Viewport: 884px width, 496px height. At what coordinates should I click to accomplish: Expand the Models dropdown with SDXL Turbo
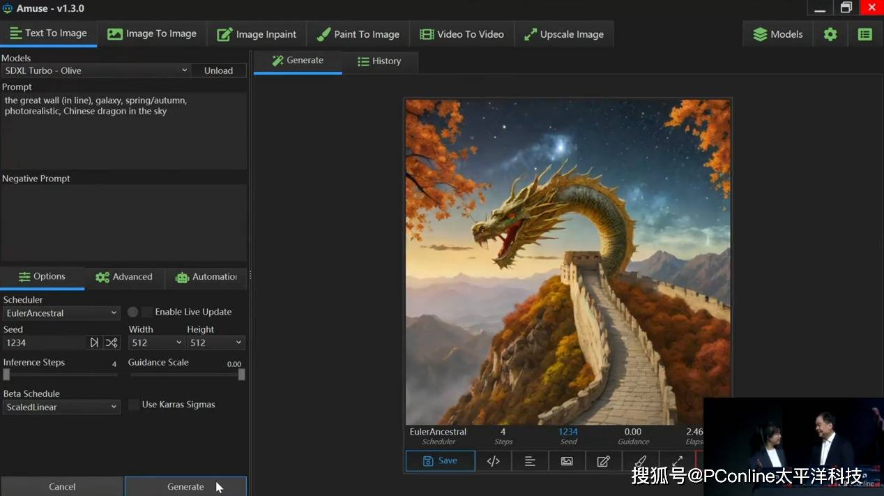96,70
